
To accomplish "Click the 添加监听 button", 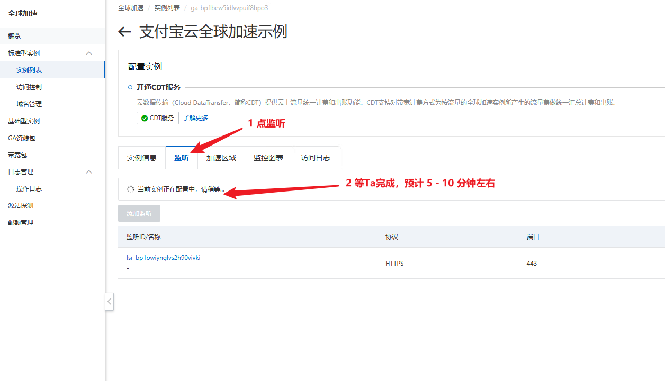I will 139,214.
